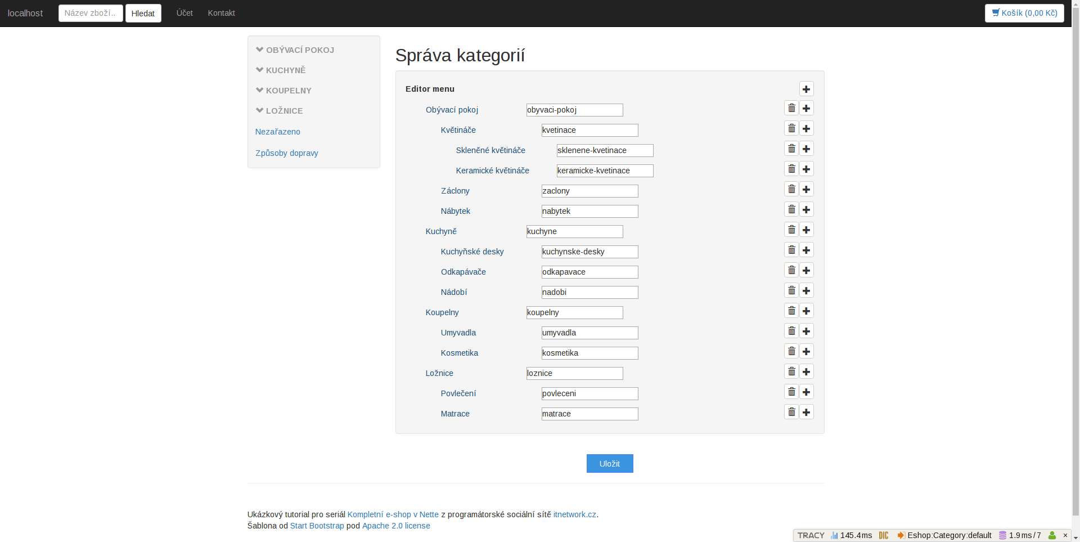The height and width of the screenshot is (542, 1080).
Task: Remove the Záclony category
Action: coord(791,189)
